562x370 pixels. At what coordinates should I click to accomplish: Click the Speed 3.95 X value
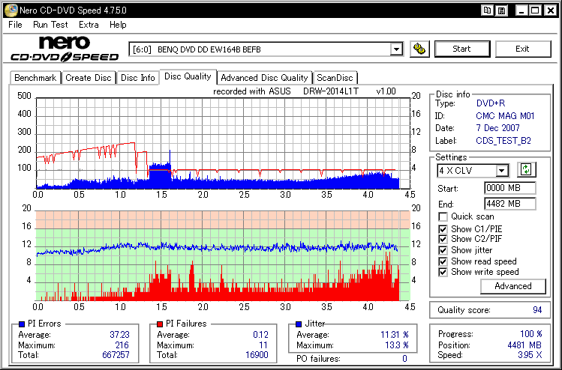(530, 355)
